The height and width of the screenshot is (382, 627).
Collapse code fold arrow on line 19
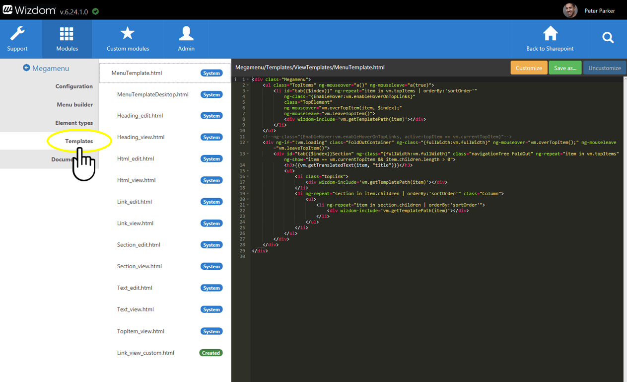tap(248, 194)
